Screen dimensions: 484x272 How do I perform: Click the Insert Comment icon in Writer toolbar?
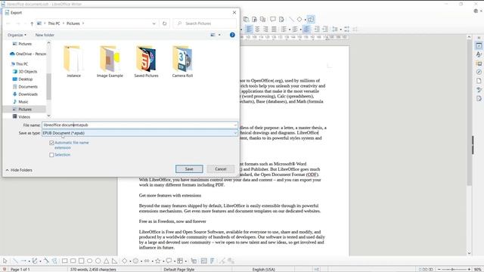[x=273, y=20]
